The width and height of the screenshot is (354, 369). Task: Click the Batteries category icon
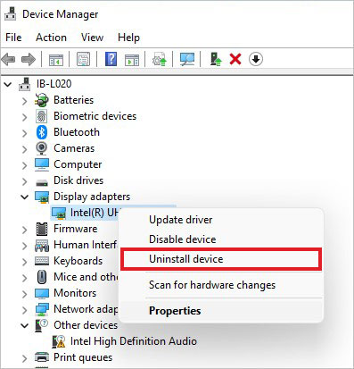click(42, 100)
